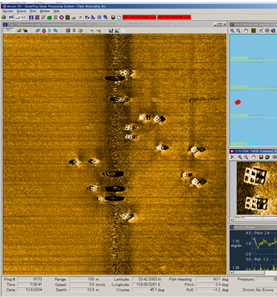Open the Session menu

8,11
